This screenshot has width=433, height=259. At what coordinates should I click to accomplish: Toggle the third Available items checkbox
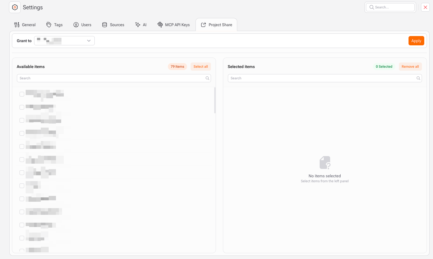[22, 120]
